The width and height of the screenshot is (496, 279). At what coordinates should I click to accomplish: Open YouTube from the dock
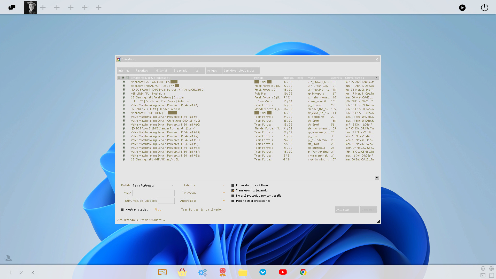click(283, 272)
